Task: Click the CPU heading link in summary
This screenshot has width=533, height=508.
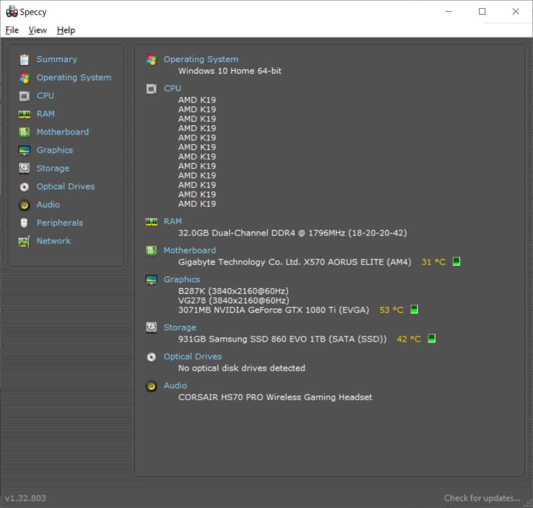Action: coord(172,88)
